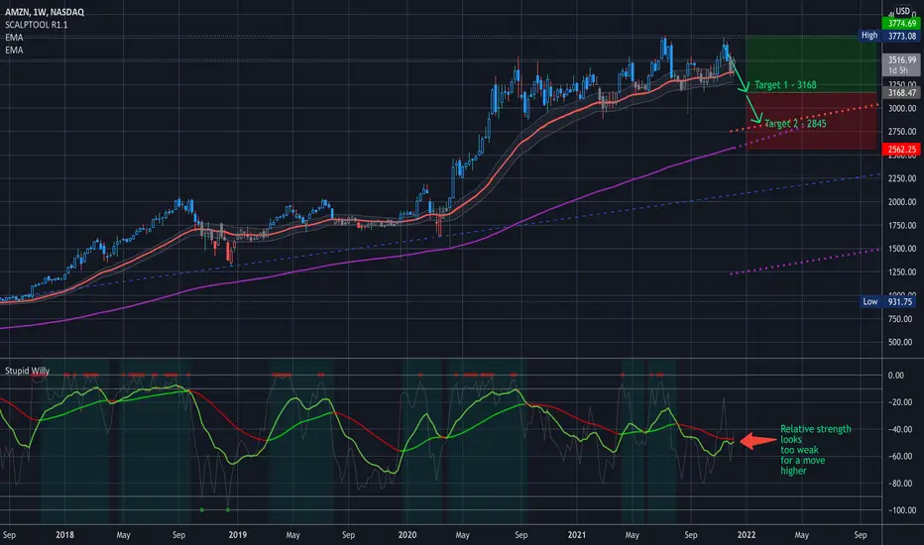Select the first EMA indicator label
The height and width of the screenshot is (545, 924).
pos(14,37)
